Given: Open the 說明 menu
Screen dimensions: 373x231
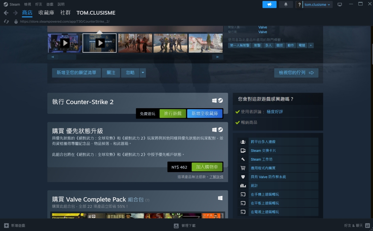Looking at the screenshot, I should (x=61, y=4).
